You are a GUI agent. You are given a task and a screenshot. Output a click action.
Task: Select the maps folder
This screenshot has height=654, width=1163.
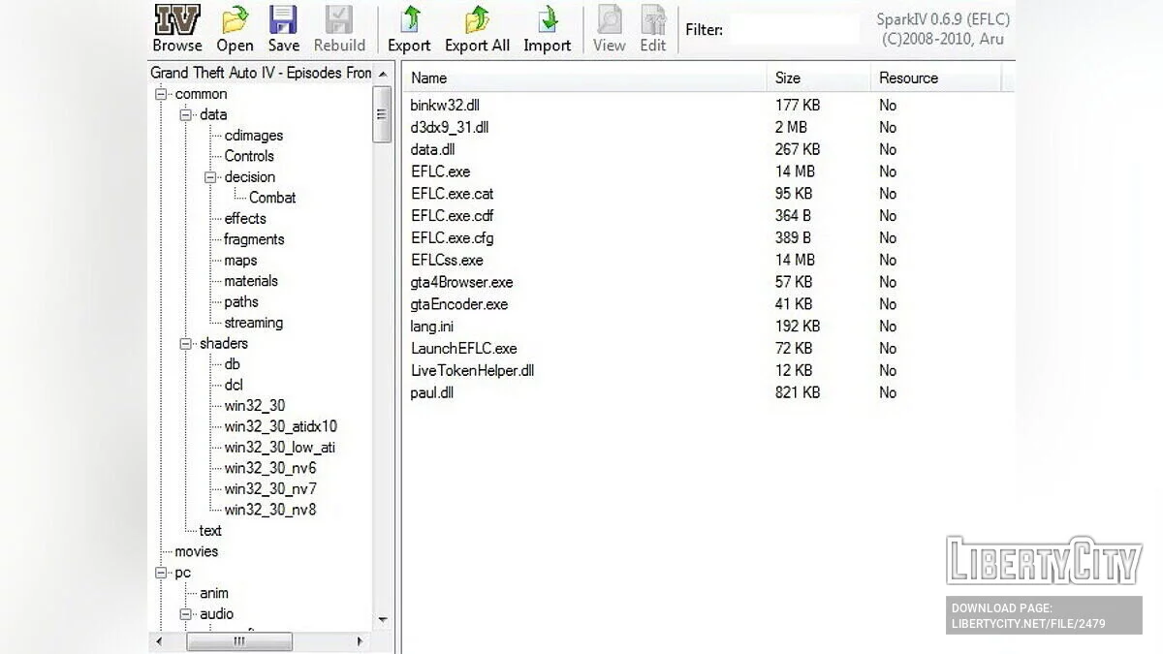(241, 261)
